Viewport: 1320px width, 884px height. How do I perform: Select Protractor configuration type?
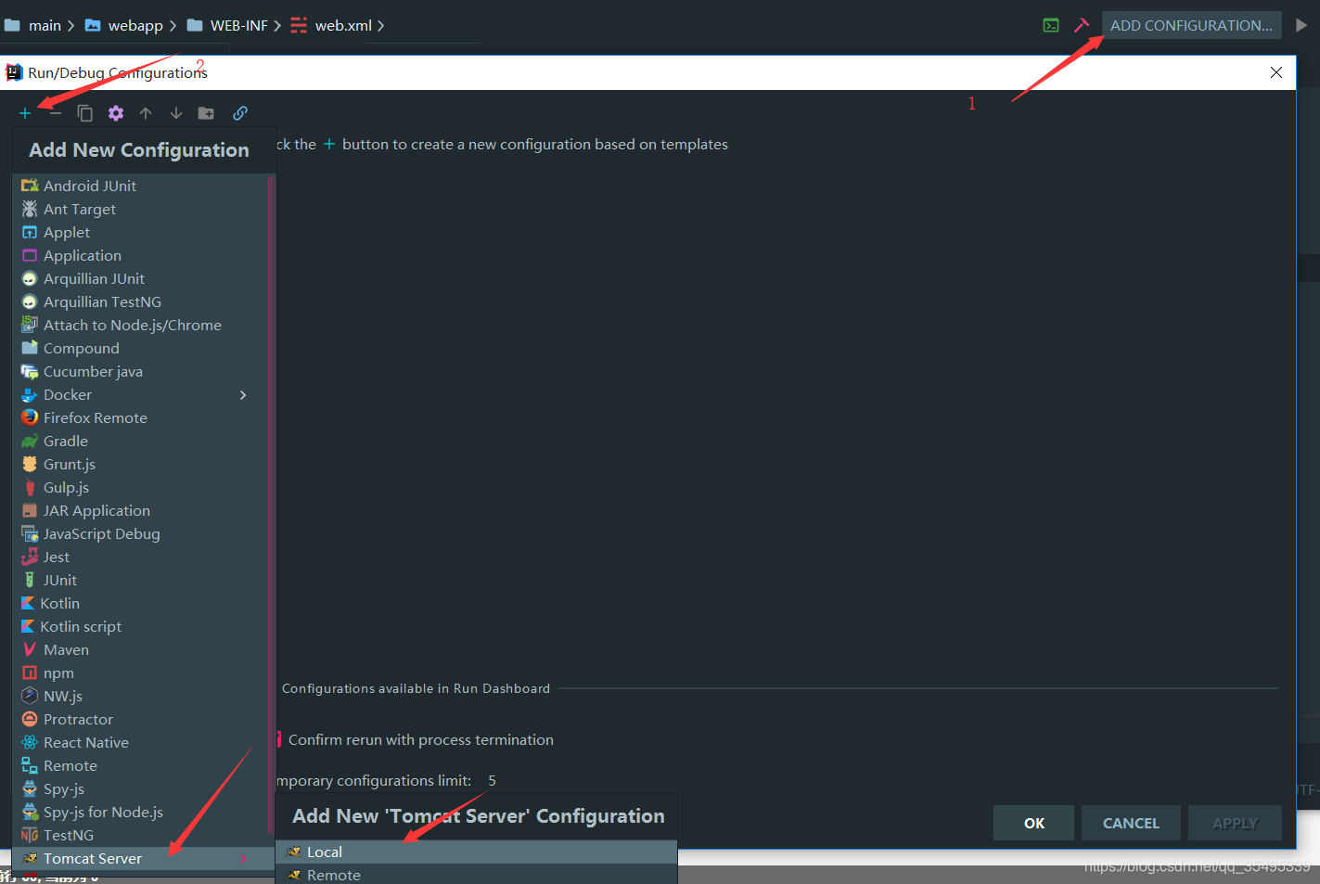pyautogui.click(x=139, y=719)
